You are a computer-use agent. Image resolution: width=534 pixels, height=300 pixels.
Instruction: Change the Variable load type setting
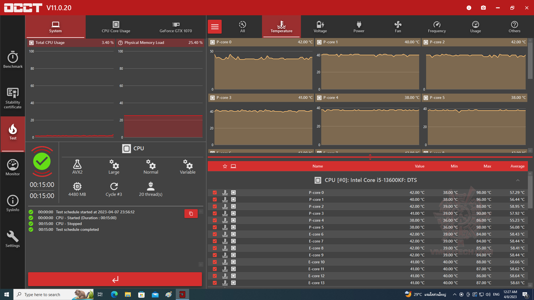[x=187, y=167]
